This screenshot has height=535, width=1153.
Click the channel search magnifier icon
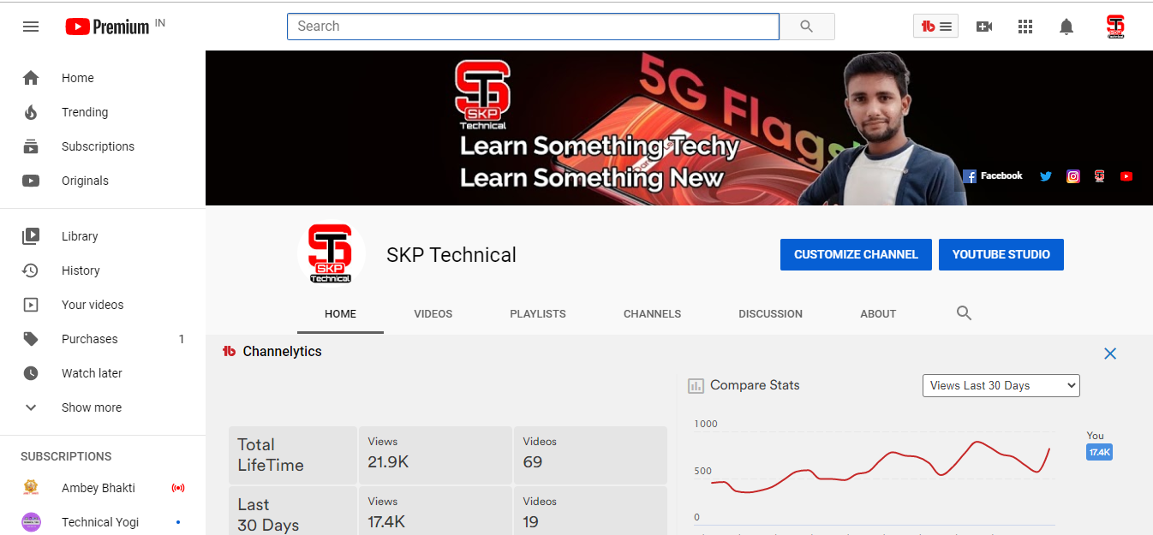[x=964, y=313]
